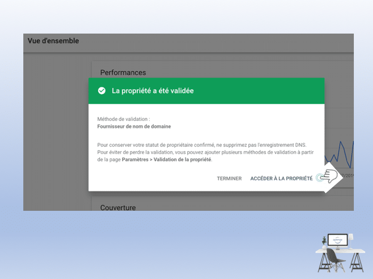Click the 'Méthode de validation' label
Image resolution: width=373 pixels, height=279 pixels.
point(123,119)
